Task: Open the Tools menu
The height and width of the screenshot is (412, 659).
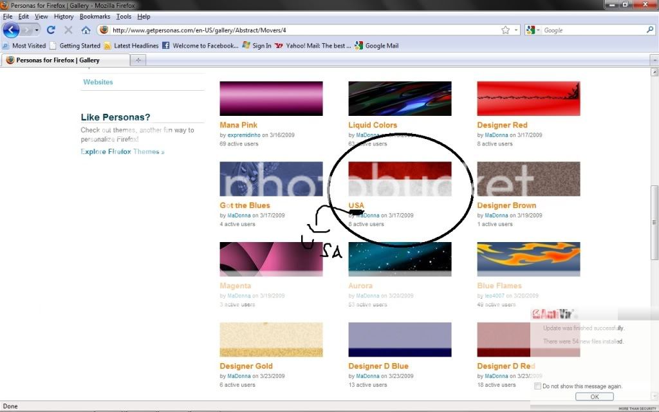Action: click(x=124, y=16)
